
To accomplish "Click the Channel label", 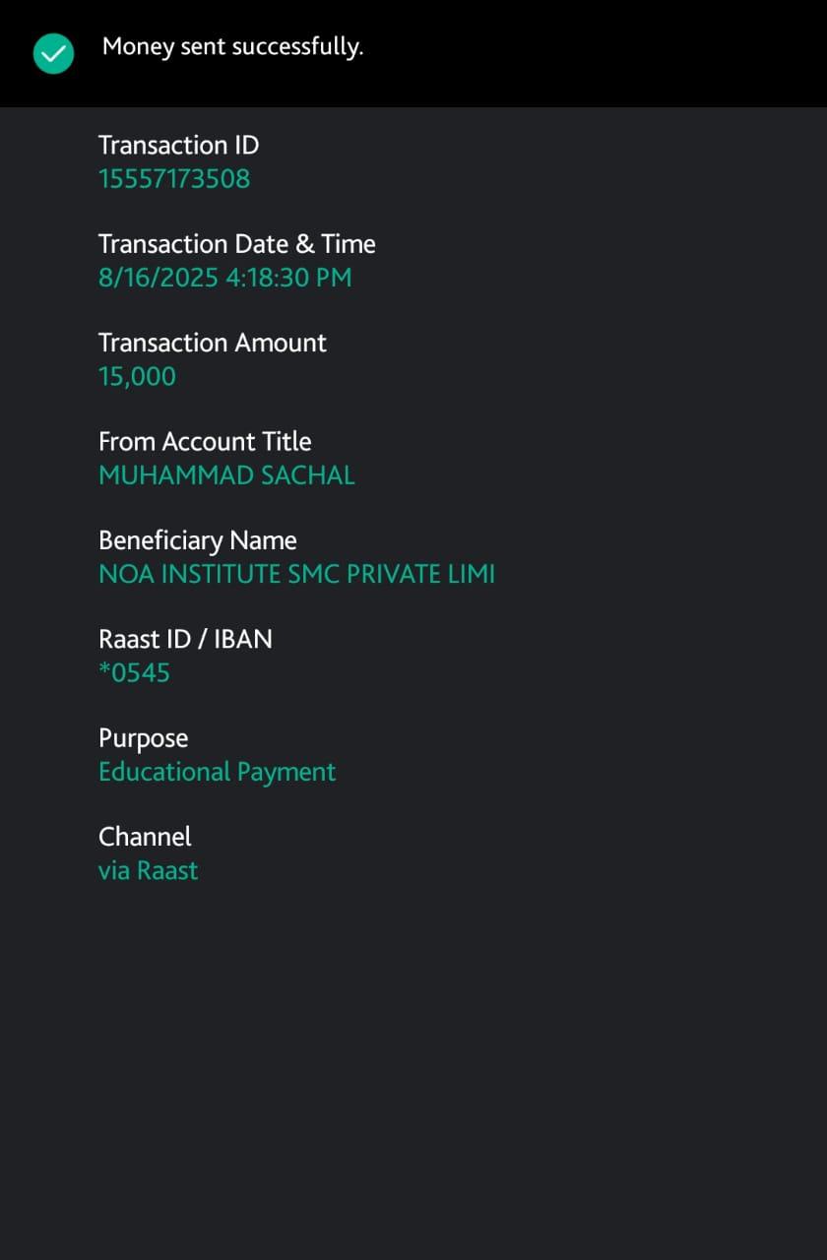I will point(145,837).
